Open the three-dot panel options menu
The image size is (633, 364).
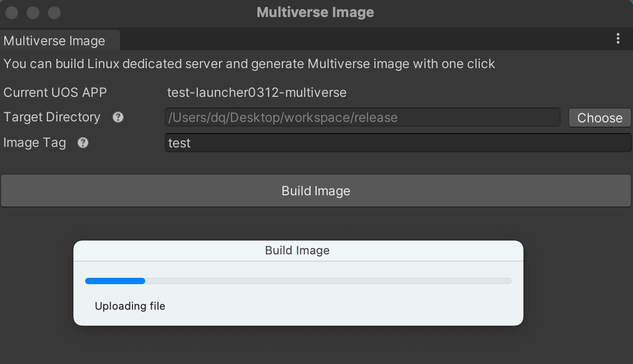click(x=618, y=38)
